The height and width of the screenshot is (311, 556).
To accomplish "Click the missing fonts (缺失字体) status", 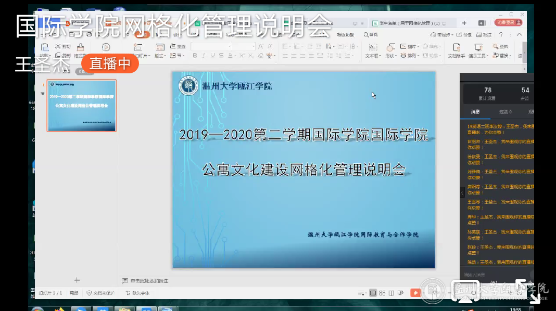I will (137, 293).
